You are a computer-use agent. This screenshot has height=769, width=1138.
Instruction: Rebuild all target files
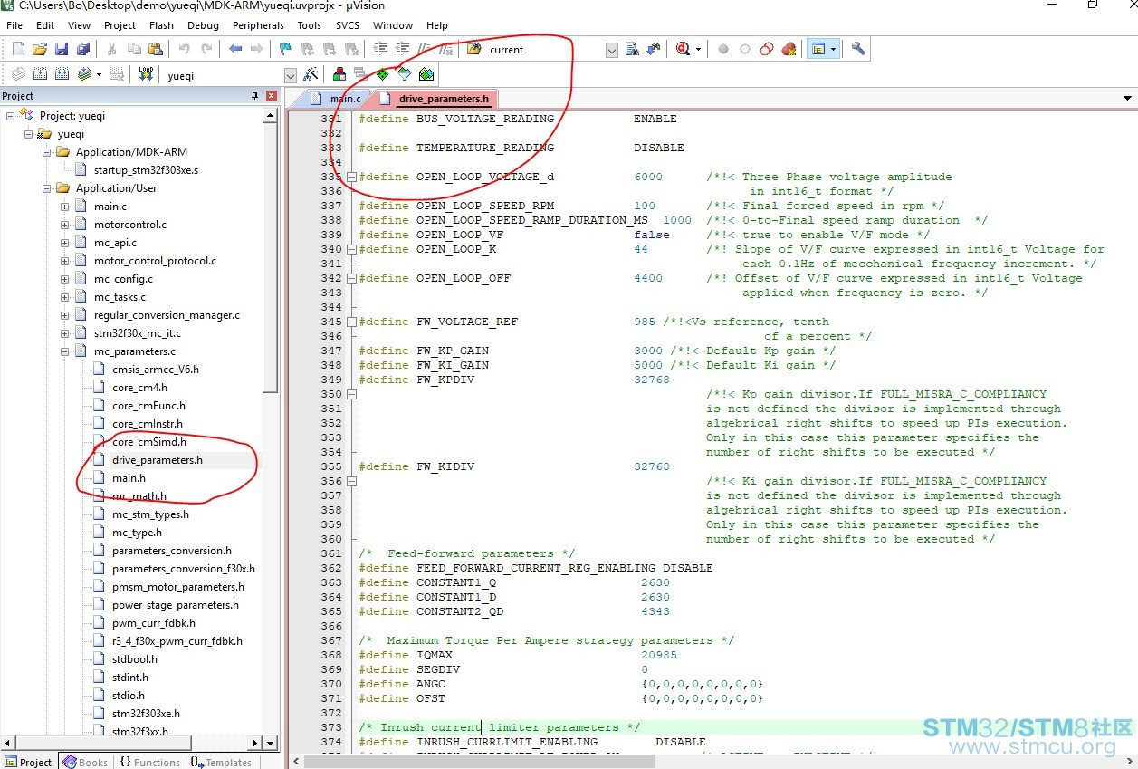click(x=62, y=74)
